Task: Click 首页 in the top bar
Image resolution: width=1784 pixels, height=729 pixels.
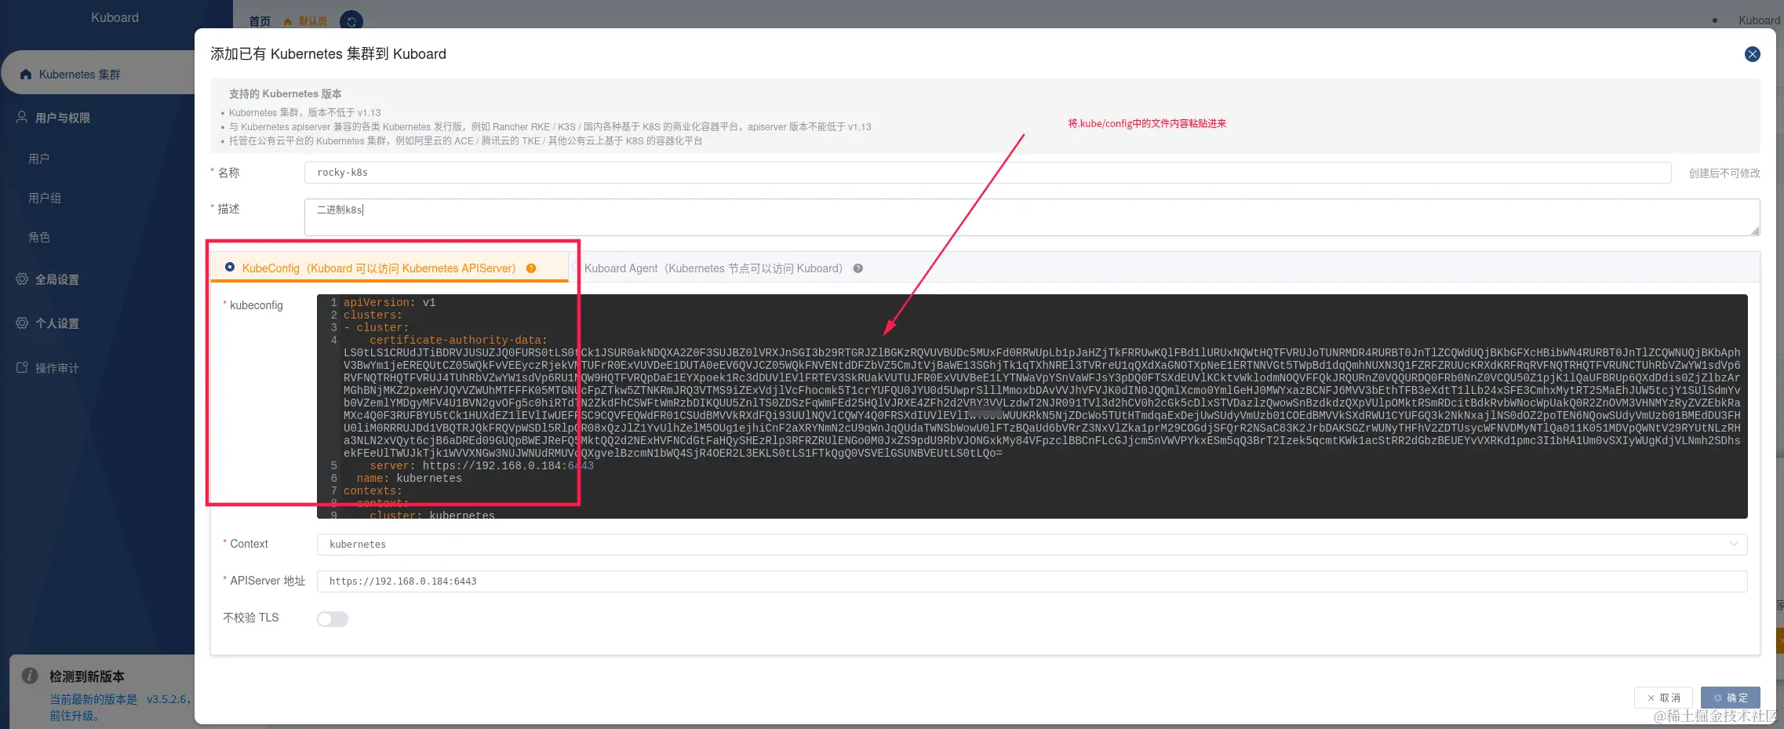Action: (260, 21)
